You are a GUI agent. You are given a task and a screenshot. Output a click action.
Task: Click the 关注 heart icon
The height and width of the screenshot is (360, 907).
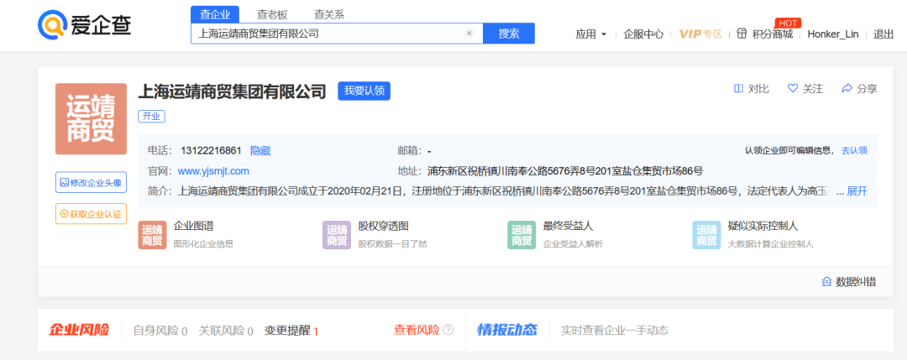(793, 88)
